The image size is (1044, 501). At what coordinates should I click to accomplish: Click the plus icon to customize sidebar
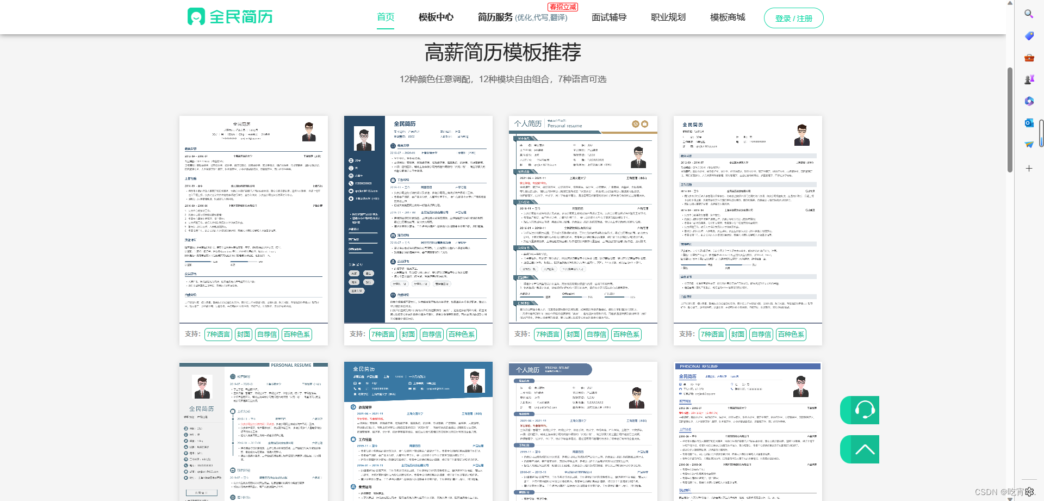click(1029, 169)
